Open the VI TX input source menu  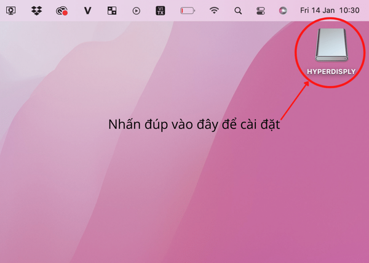(x=161, y=10)
